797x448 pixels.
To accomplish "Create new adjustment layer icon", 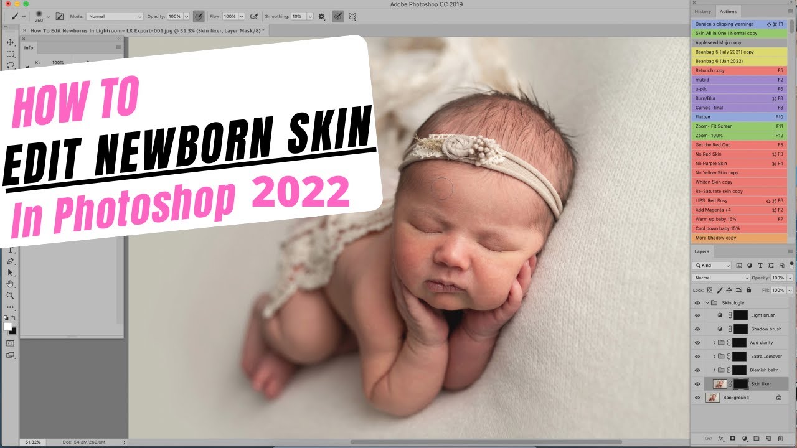I will click(x=745, y=439).
